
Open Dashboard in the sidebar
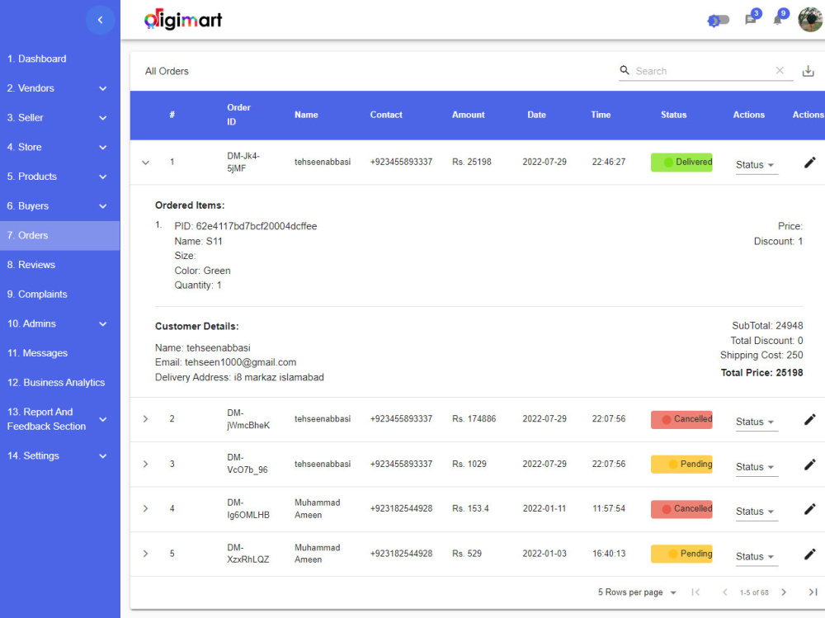60,59
